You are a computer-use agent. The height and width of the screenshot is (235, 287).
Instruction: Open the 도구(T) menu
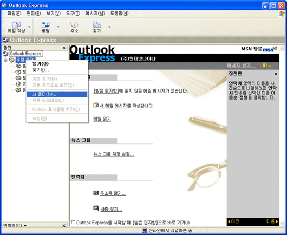click(x=73, y=14)
